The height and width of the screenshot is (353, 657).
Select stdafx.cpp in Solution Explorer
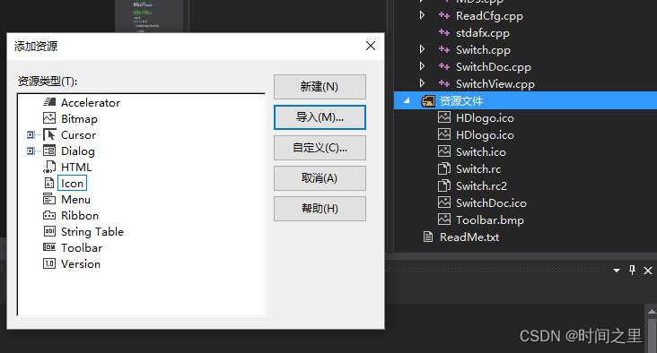pyautogui.click(x=483, y=33)
